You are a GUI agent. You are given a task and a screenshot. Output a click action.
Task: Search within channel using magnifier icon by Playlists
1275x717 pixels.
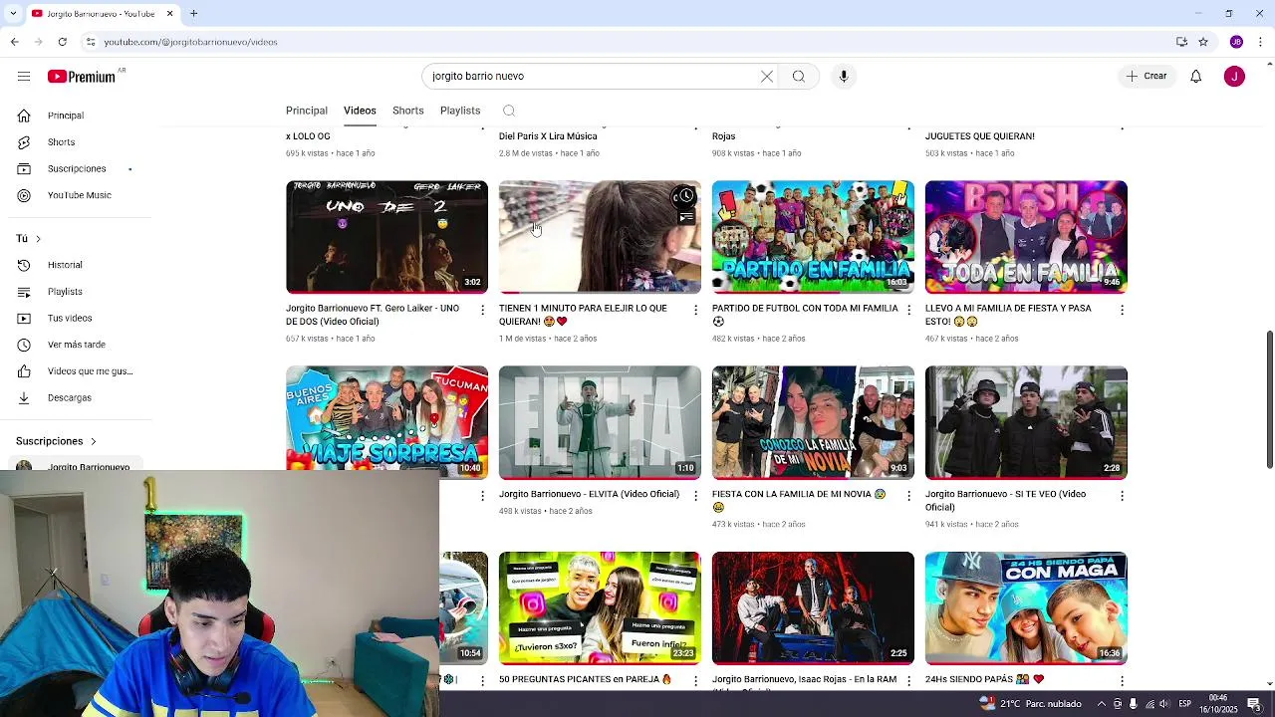pos(509,111)
